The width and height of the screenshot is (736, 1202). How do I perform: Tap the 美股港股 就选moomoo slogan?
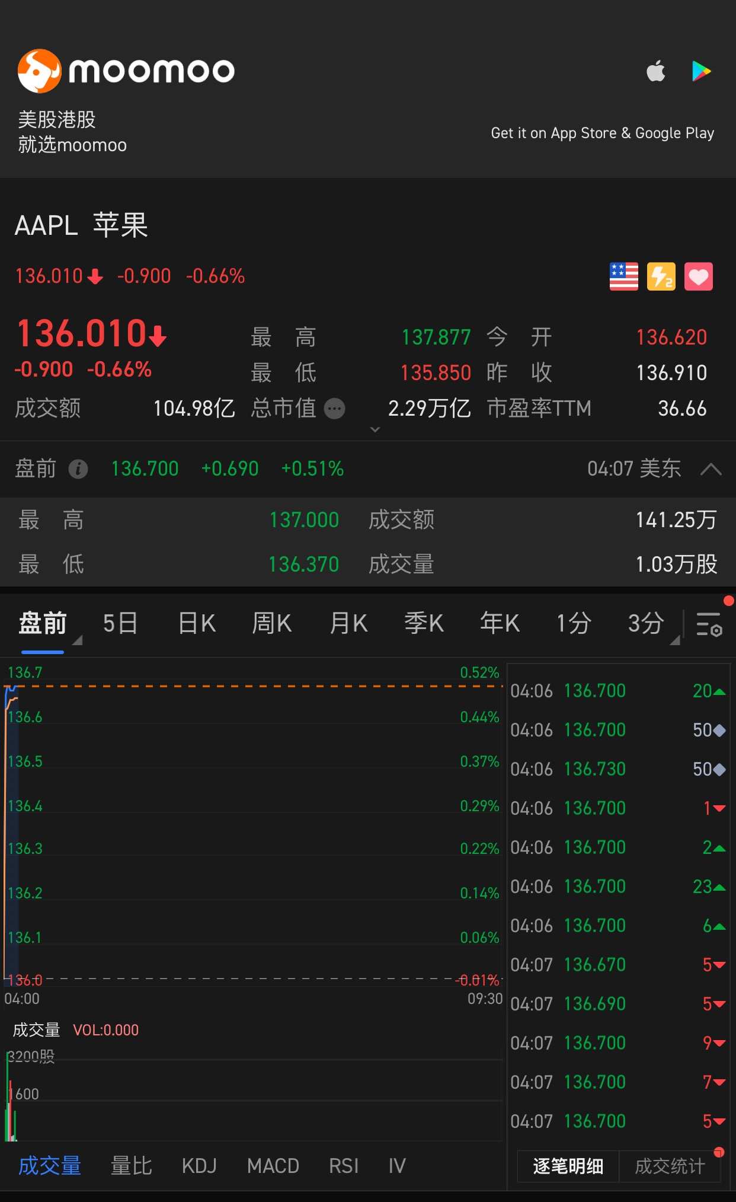pyautogui.click(x=72, y=132)
